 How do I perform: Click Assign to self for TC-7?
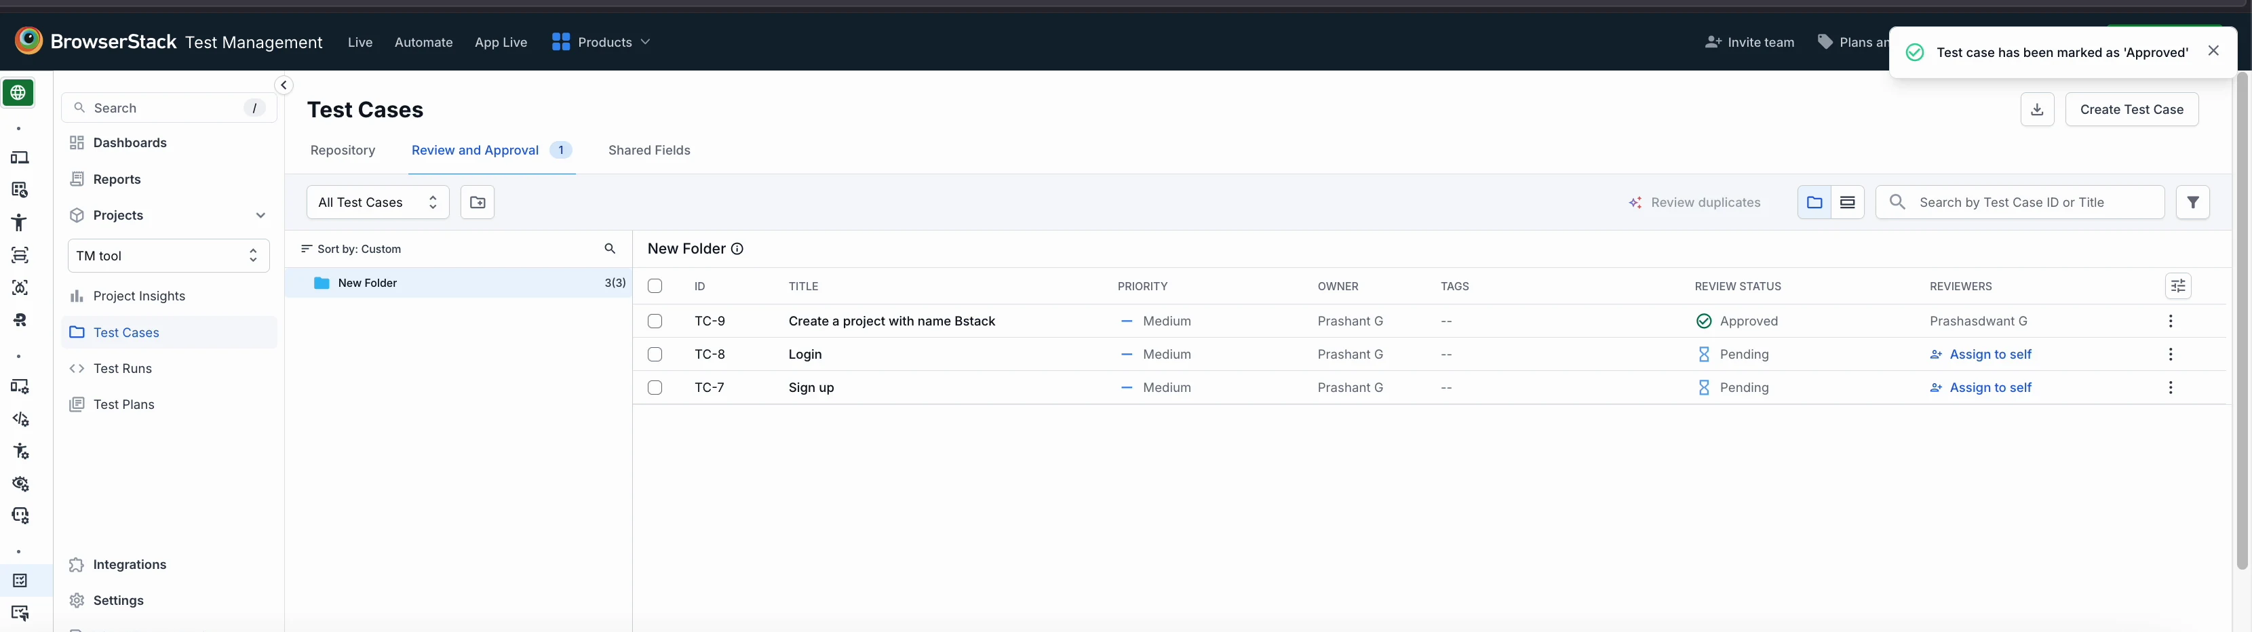pos(1980,387)
